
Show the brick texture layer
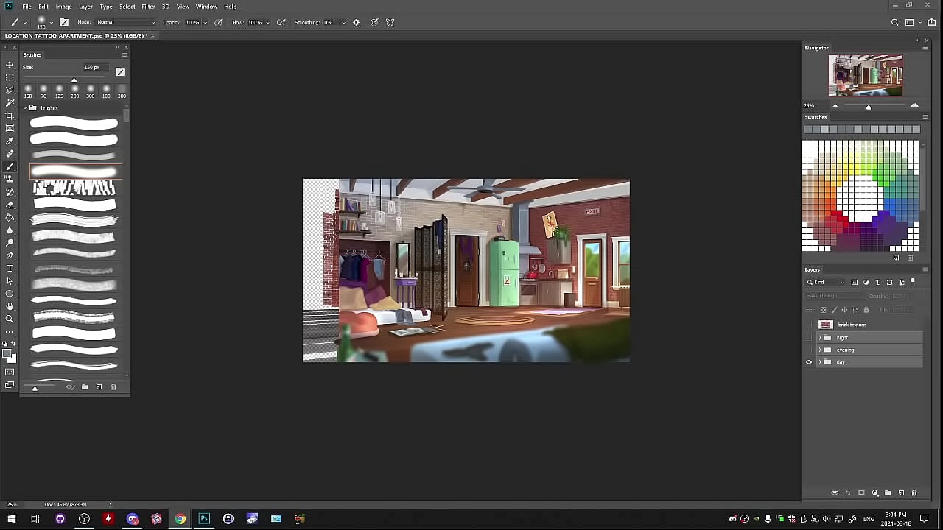pos(809,325)
